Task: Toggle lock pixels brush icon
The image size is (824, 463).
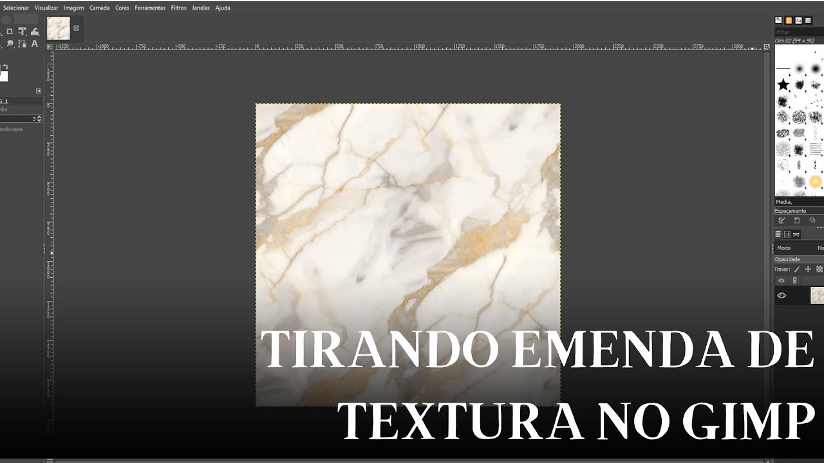Action: 796,269
